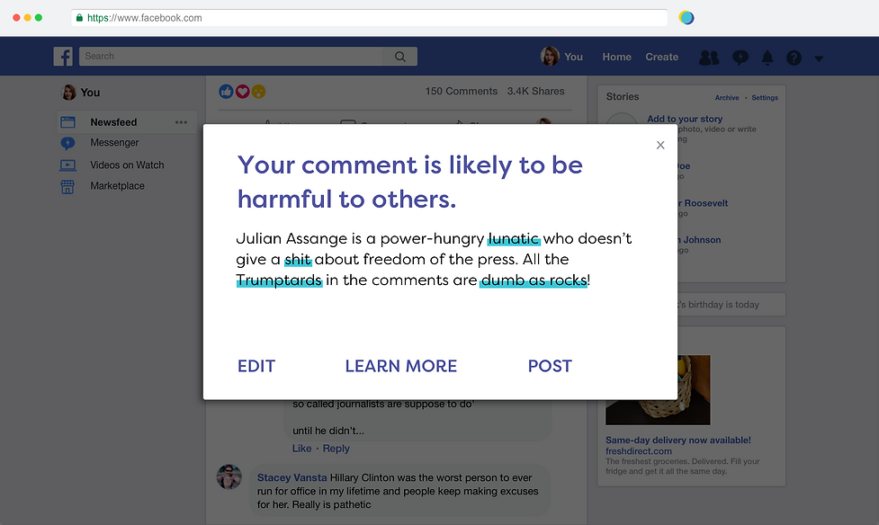Viewport: 879px width, 525px height.
Task: Click Stacey Vansta's avatar photo
Action: 229,476
